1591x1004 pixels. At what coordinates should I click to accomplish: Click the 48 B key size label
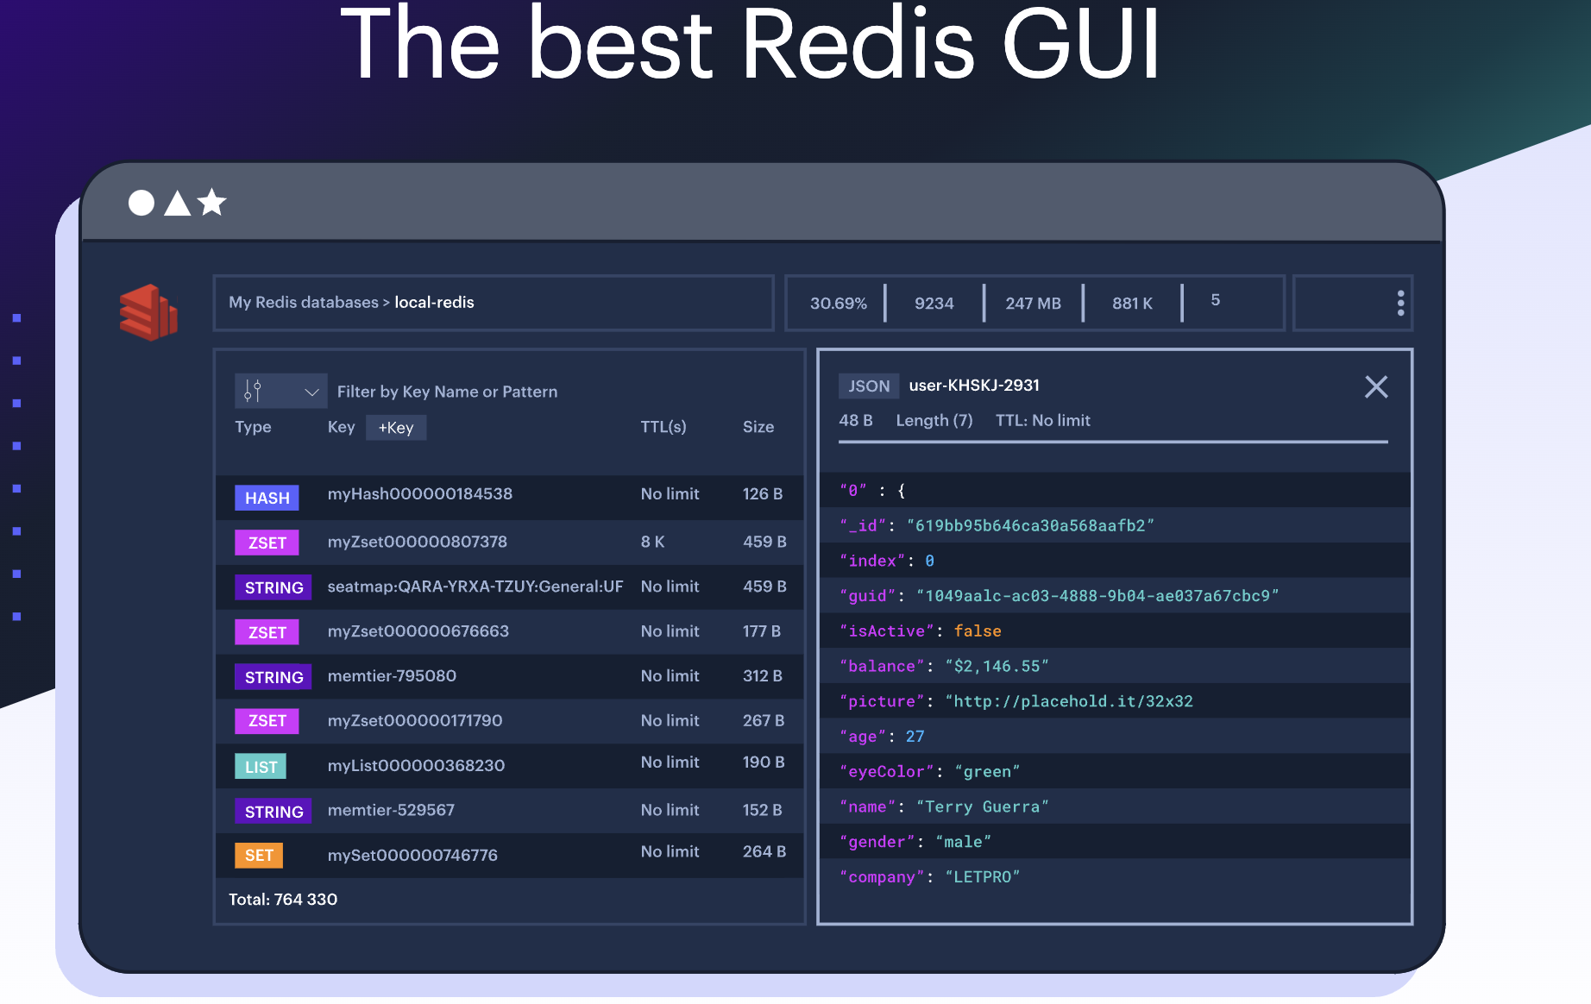coord(856,421)
